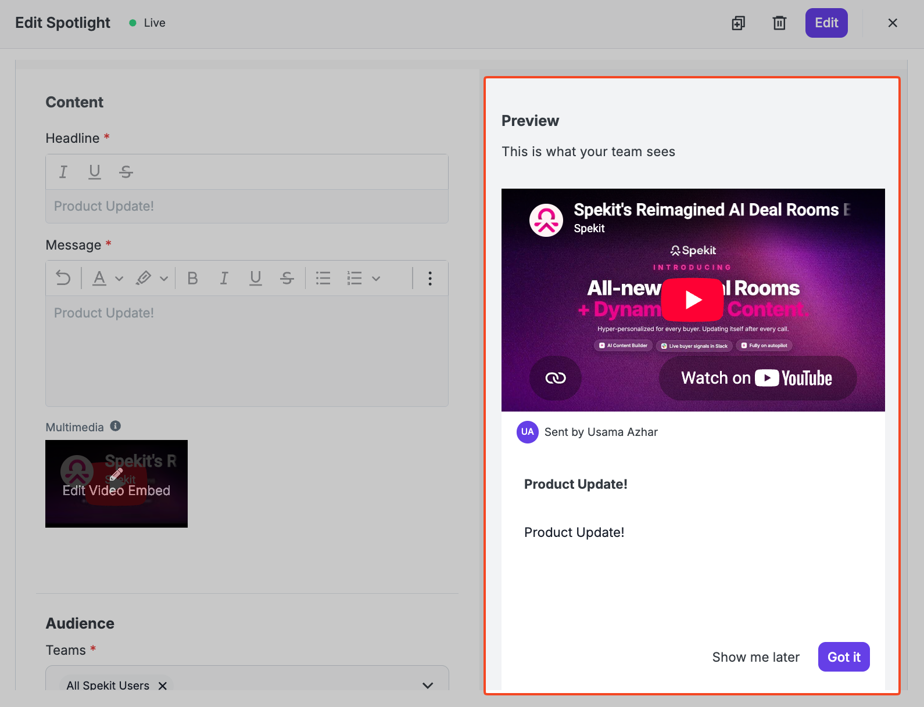The image size is (924, 707).
Task: Open the Spekit channel avatar in video
Action: pos(546,220)
